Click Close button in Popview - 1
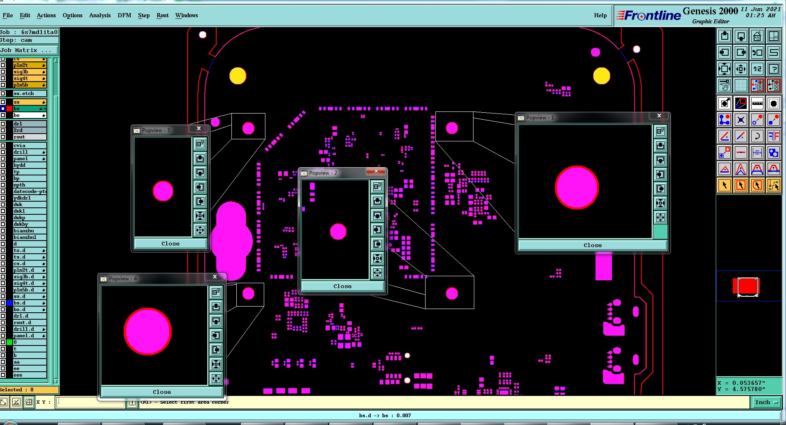The image size is (786, 425). pyautogui.click(x=593, y=245)
